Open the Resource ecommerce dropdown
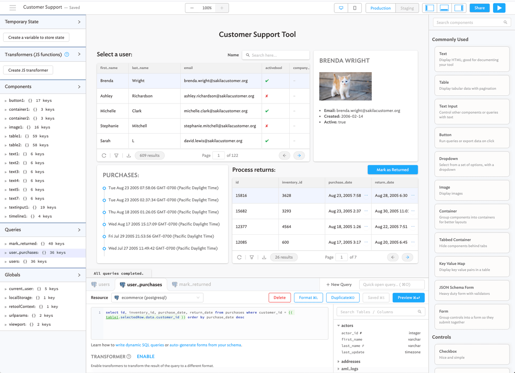 click(x=157, y=297)
